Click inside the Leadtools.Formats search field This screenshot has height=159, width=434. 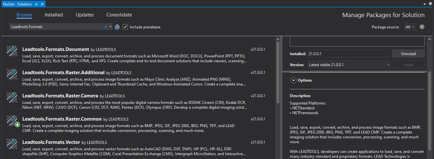coord(55,27)
